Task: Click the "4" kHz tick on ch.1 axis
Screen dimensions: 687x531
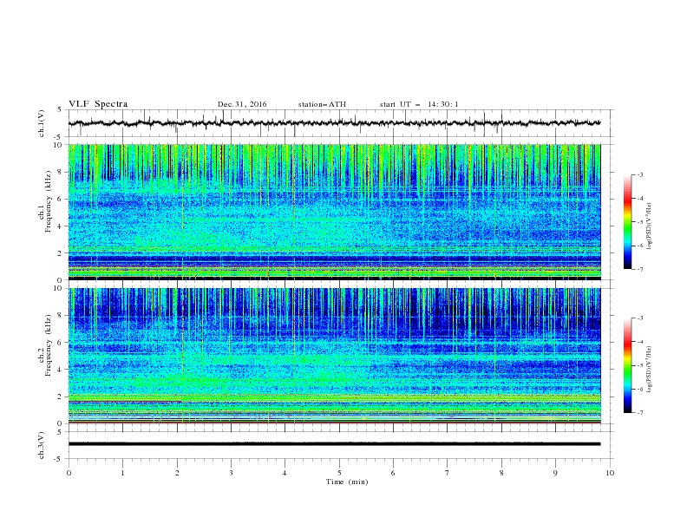Action: [x=62, y=226]
